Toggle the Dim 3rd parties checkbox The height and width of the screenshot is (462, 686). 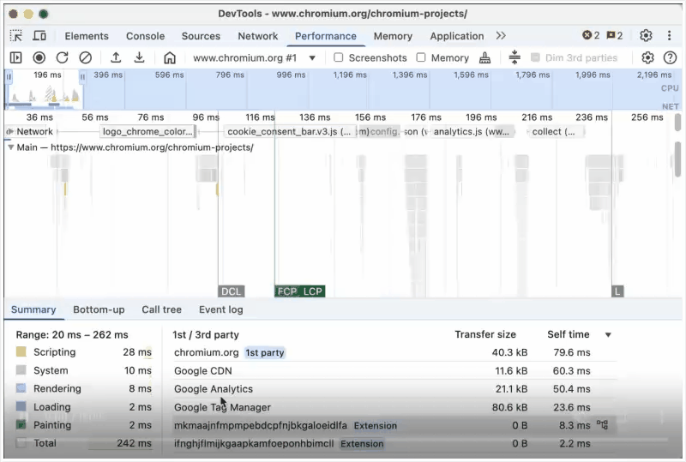coord(535,57)
